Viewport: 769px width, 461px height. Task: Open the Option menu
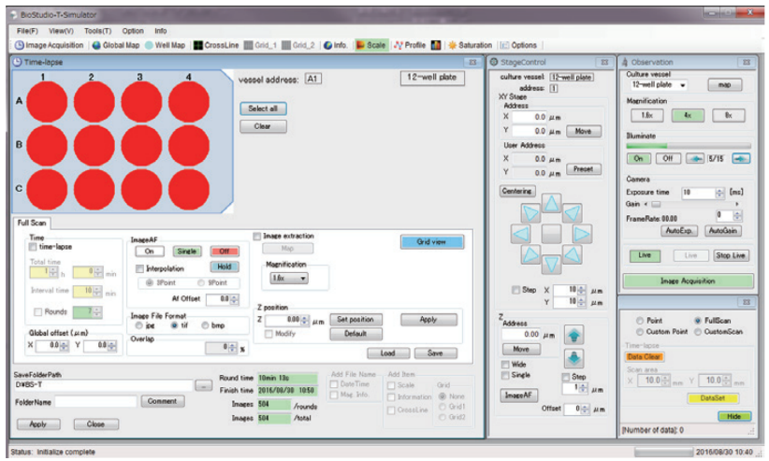(x=133, y=31)
